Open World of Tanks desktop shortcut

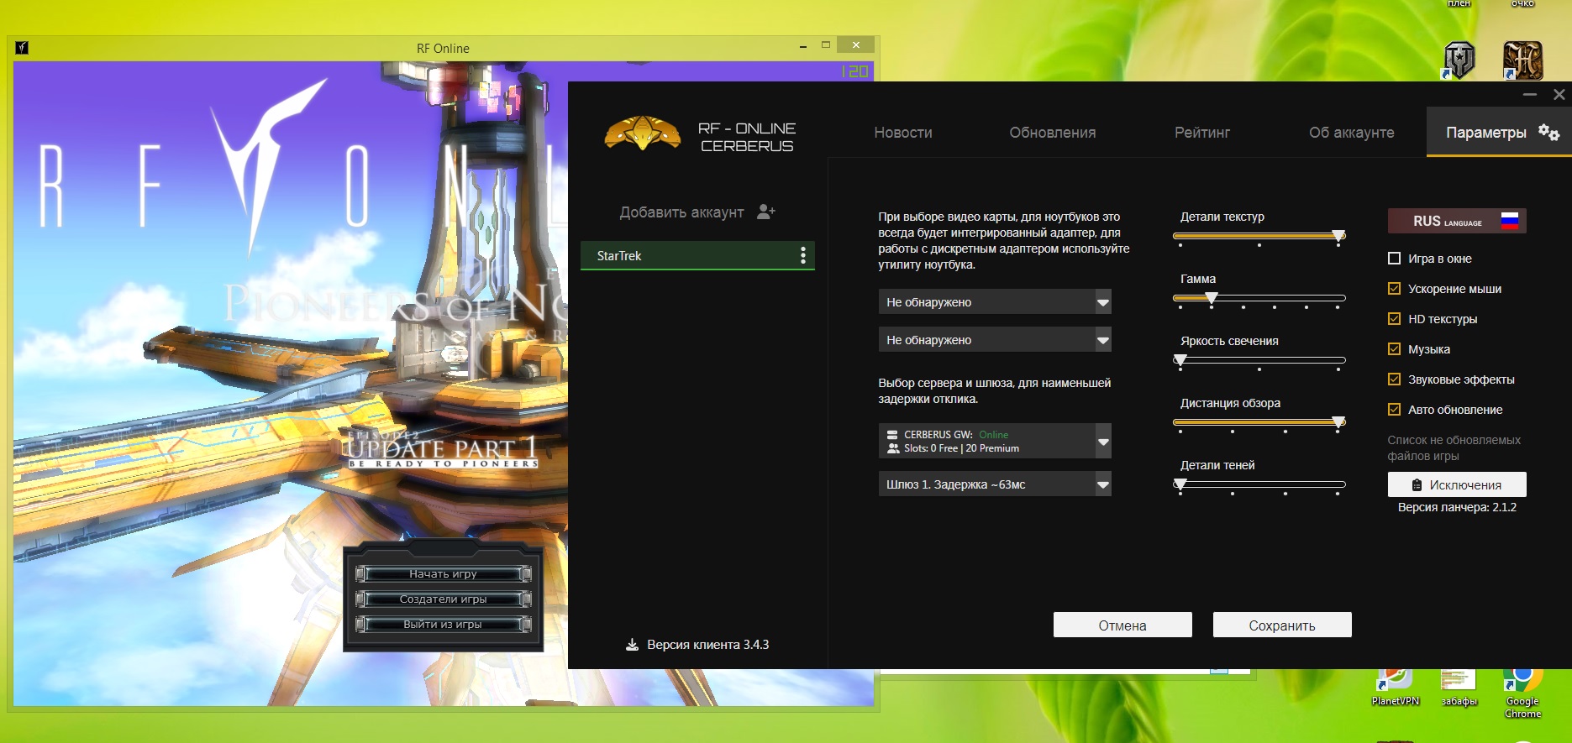click(1459, 60)
